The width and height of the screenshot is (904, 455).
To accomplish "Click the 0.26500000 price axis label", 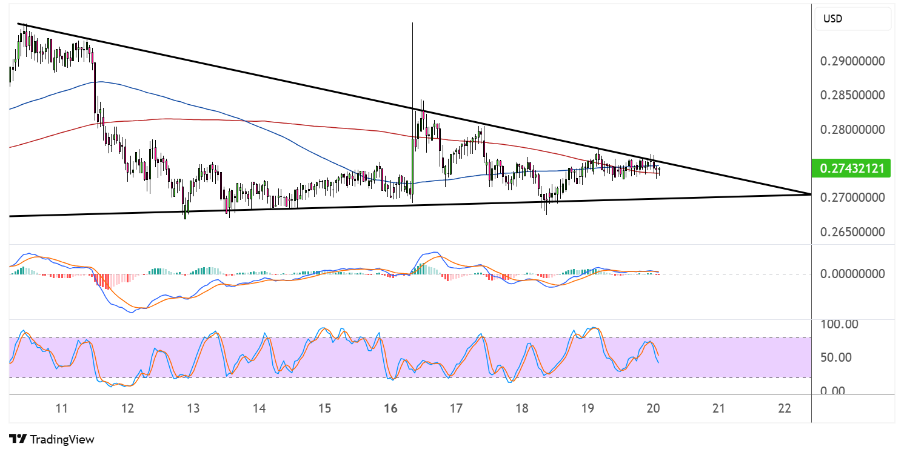I will [852, 232].
